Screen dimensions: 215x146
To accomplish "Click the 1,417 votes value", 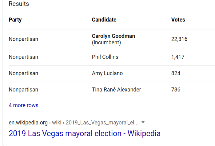I will [178, 57].
